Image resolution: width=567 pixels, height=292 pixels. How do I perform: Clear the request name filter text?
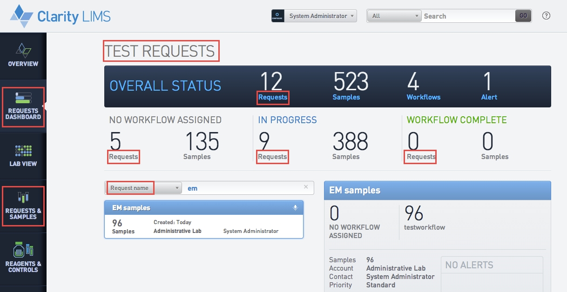tap(306, 187)
